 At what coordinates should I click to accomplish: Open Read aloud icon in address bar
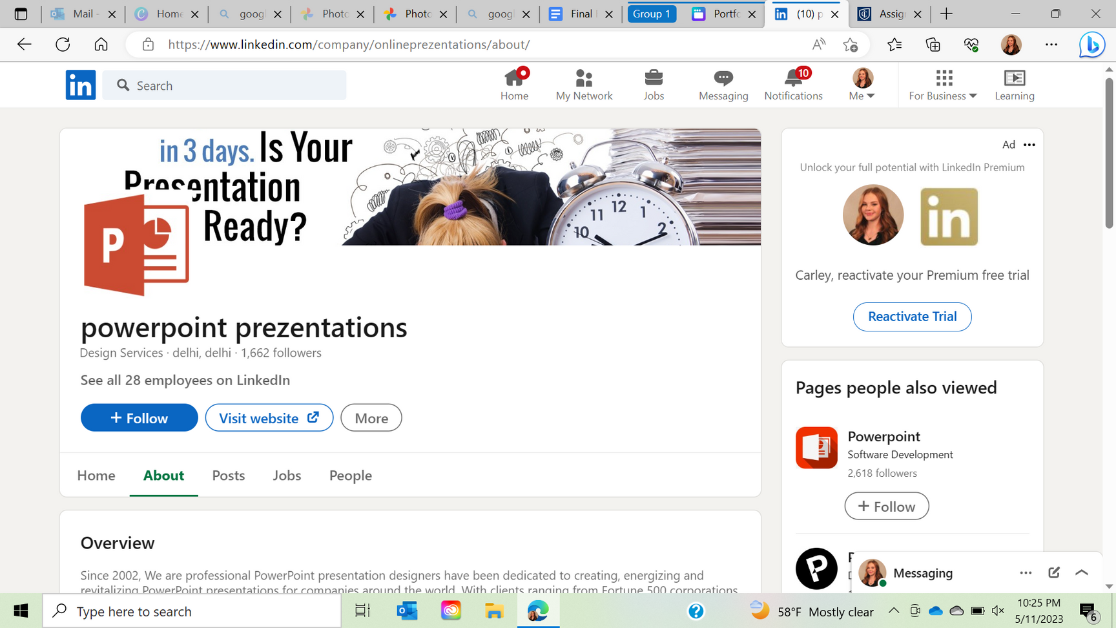coord(819,44)
